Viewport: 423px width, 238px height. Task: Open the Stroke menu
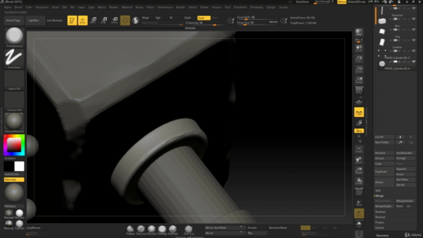pos(204,7)
